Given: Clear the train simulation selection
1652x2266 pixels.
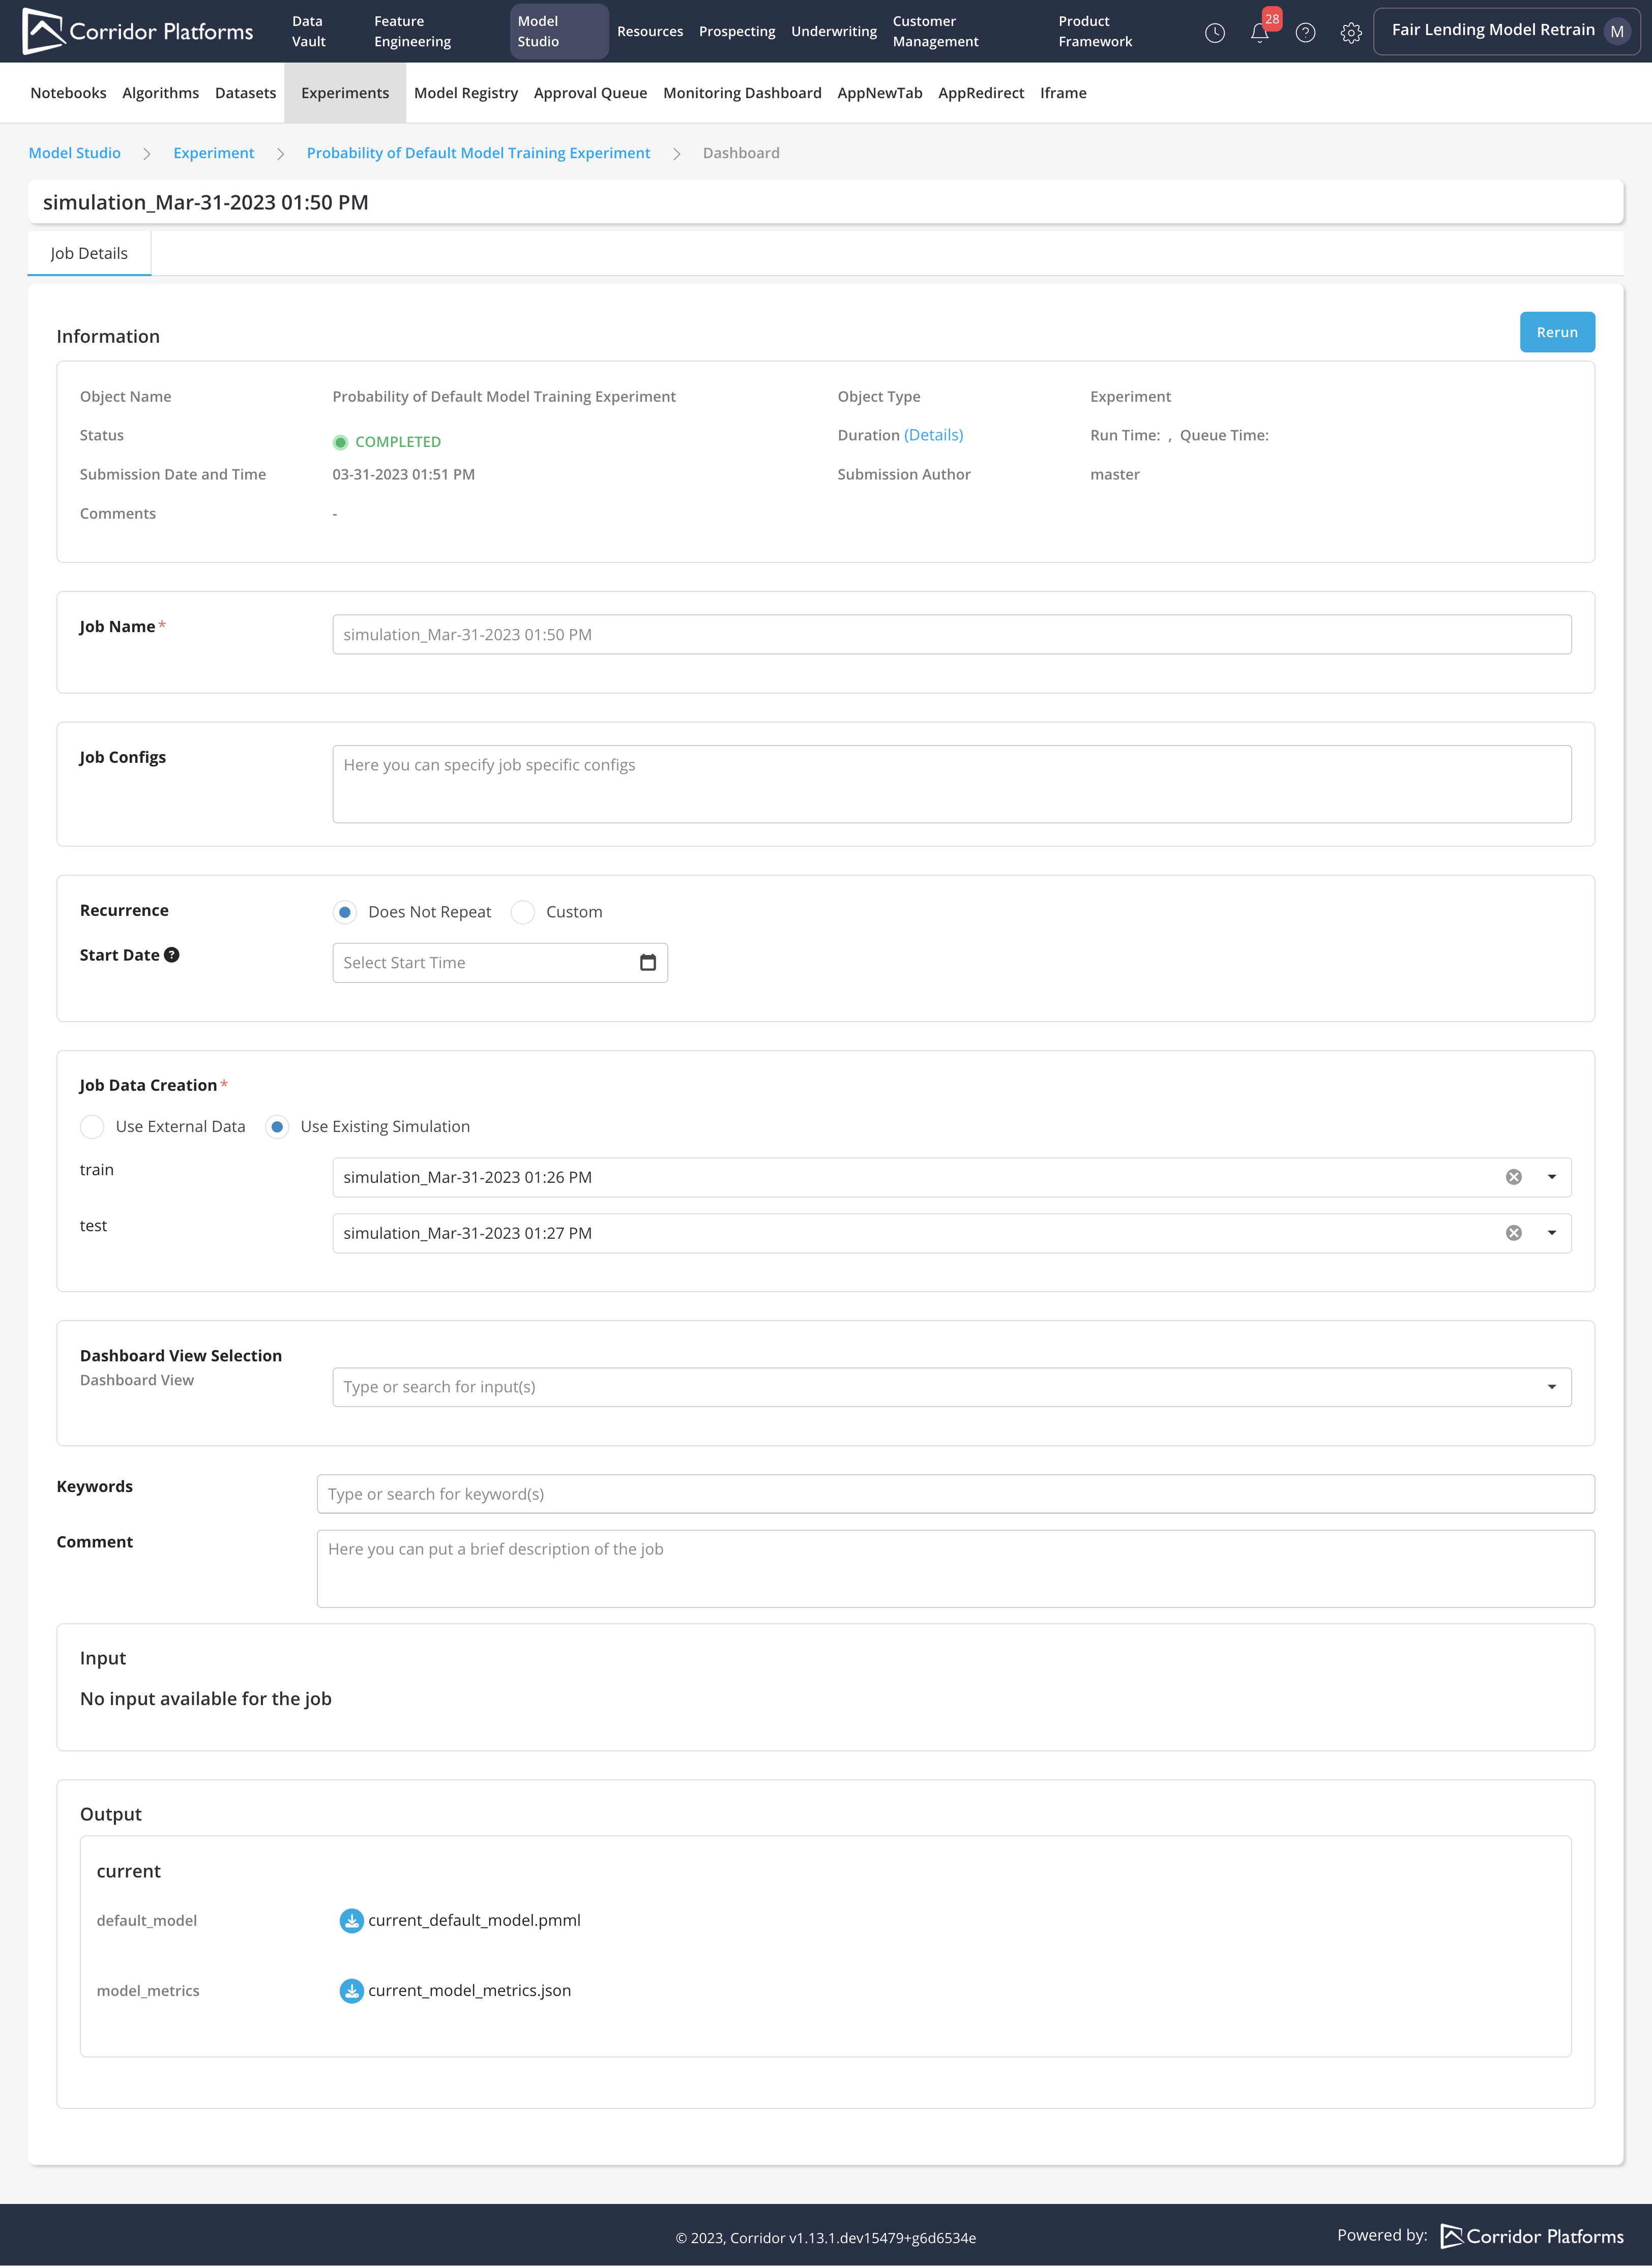Looking at the screenshot, I should click(x=1513, y=1177).
